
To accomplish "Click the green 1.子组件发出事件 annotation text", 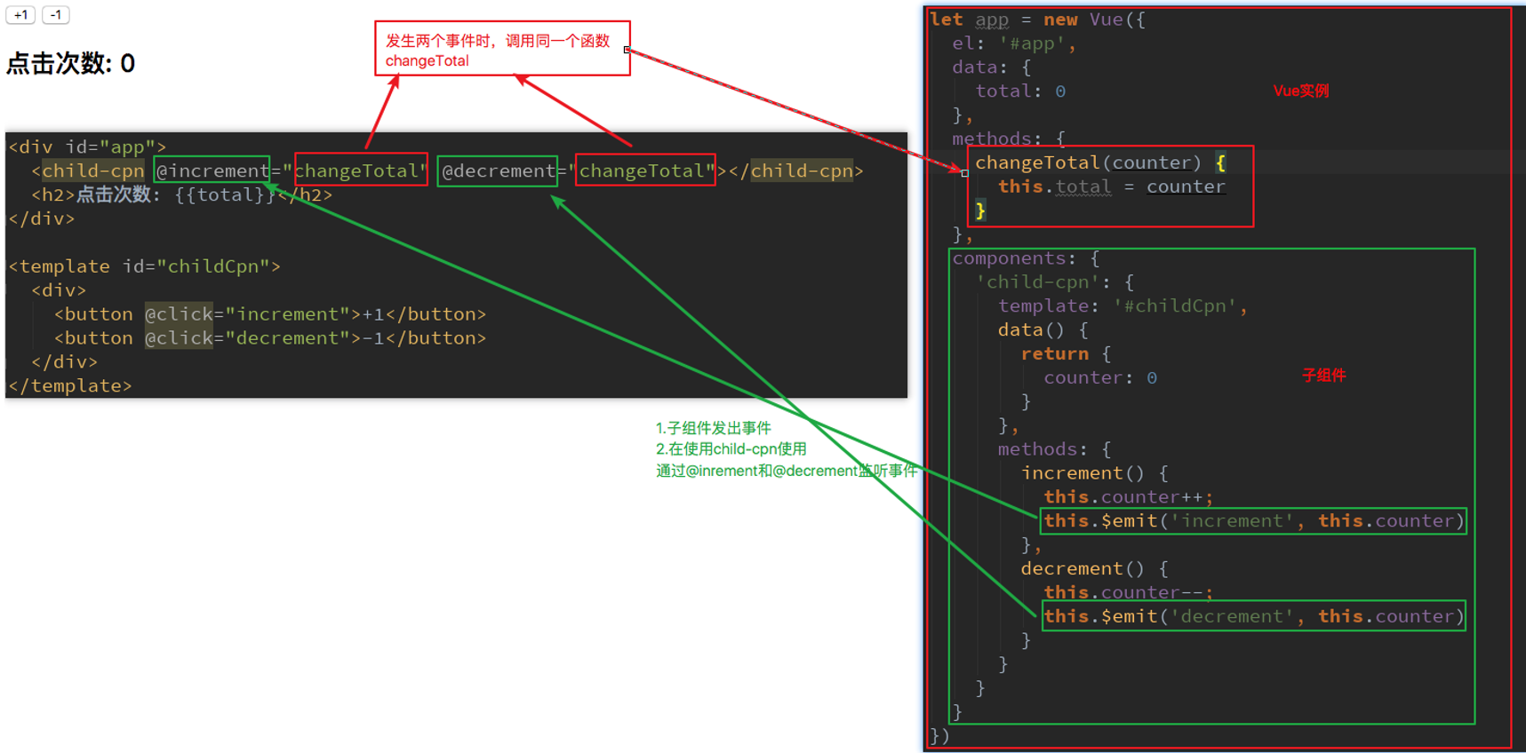I will click(x=713, y=428).
